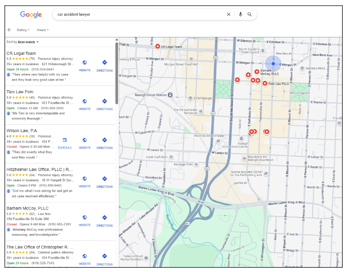
Task: Click CR Legal Team phone (919) 924-0647
Action: coord(43,70)
